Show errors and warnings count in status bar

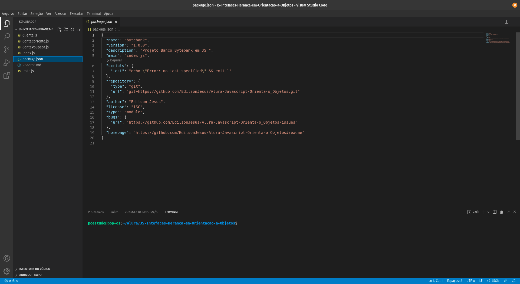(11, 281)
